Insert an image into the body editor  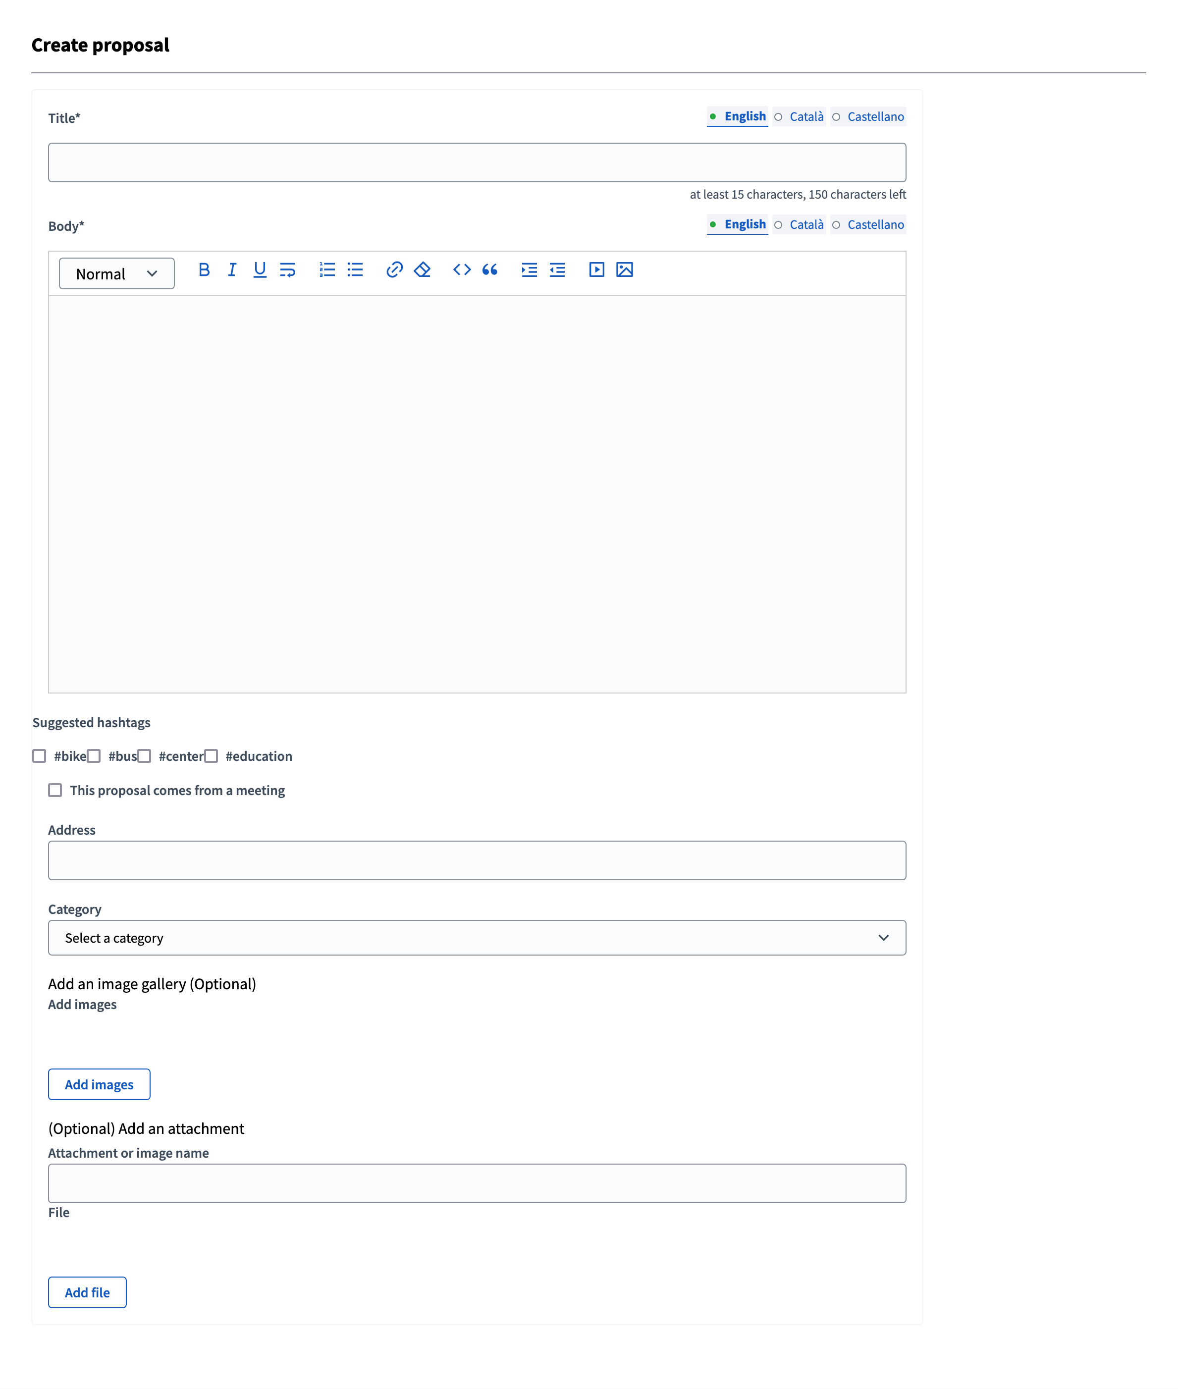point(624,270)
